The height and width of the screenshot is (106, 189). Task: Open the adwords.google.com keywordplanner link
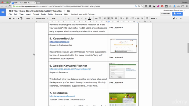click(x=70, y=69)
